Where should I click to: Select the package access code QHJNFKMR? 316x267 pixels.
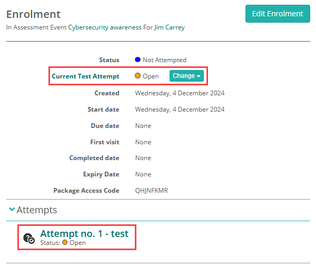tap(151, 191)
